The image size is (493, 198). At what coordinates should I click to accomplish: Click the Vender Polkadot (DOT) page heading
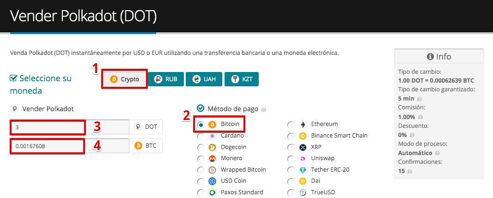point(83,16)
